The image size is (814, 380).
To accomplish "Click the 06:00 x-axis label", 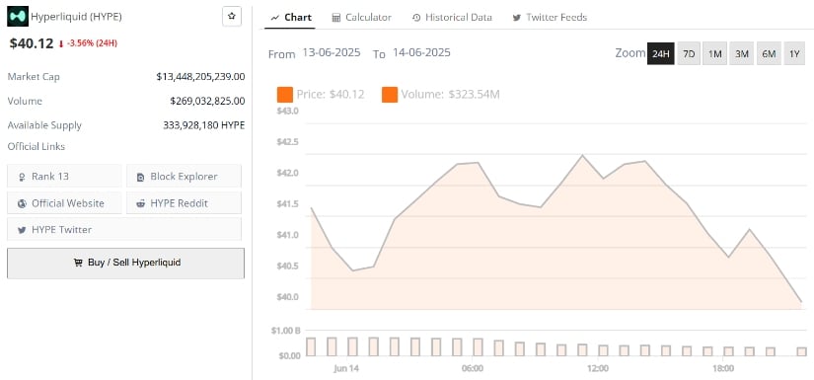I will click(x=472, y=368).
